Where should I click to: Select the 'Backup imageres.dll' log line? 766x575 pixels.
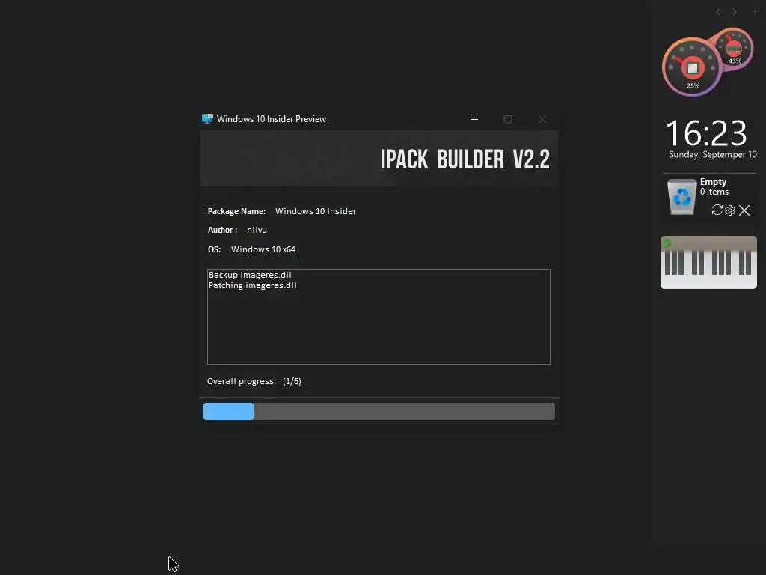tap(250, 275)
